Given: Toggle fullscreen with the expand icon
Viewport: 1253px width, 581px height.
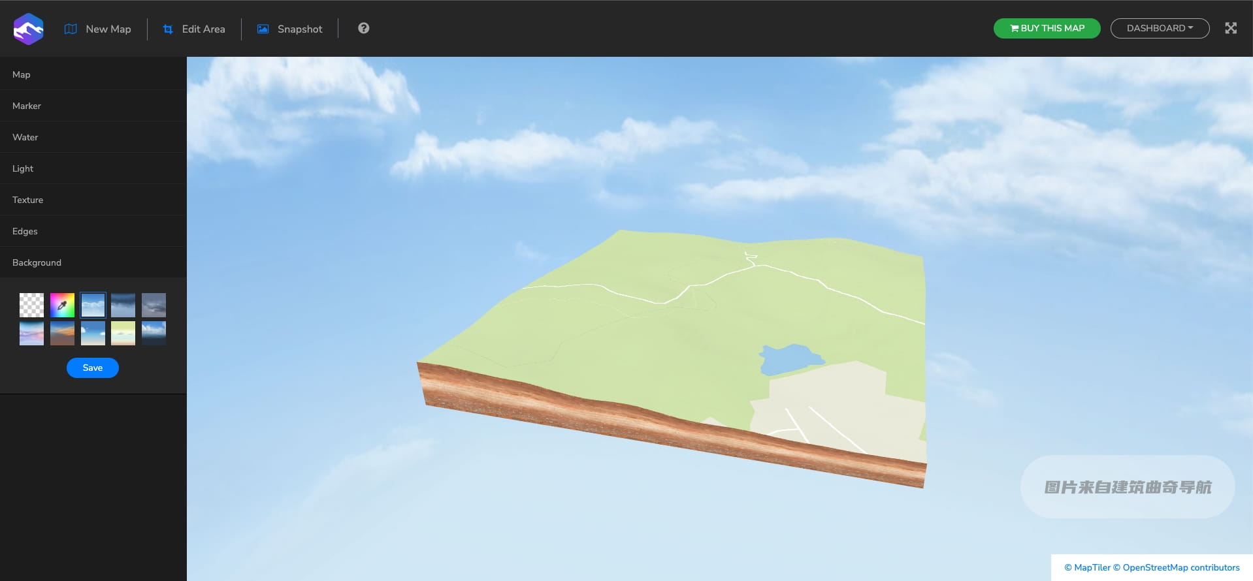Looking at the screenshot, I should tap(1231, 28).
